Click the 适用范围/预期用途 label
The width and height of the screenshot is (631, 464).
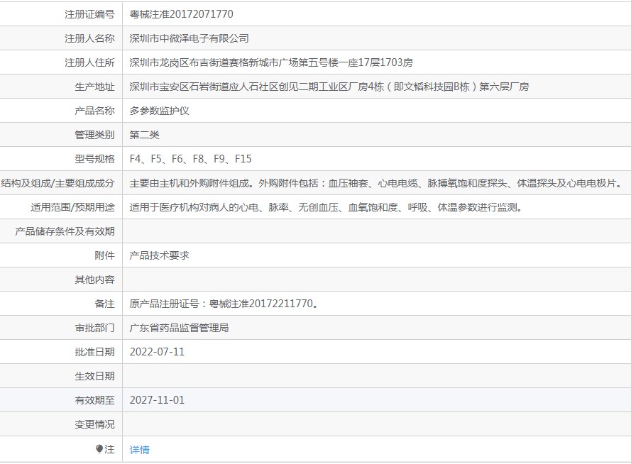click(x=73, y=207)
